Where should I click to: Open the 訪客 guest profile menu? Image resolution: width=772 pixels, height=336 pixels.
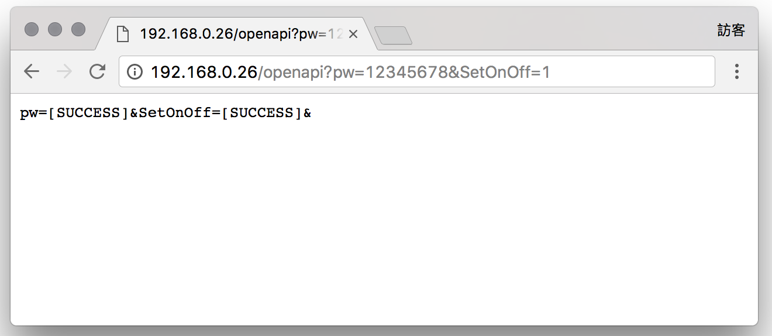point(731,30)
